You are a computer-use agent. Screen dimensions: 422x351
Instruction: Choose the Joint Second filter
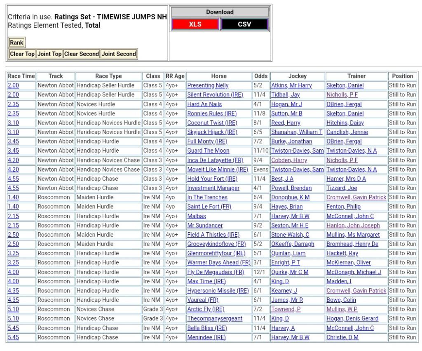(x=119, y=54)
